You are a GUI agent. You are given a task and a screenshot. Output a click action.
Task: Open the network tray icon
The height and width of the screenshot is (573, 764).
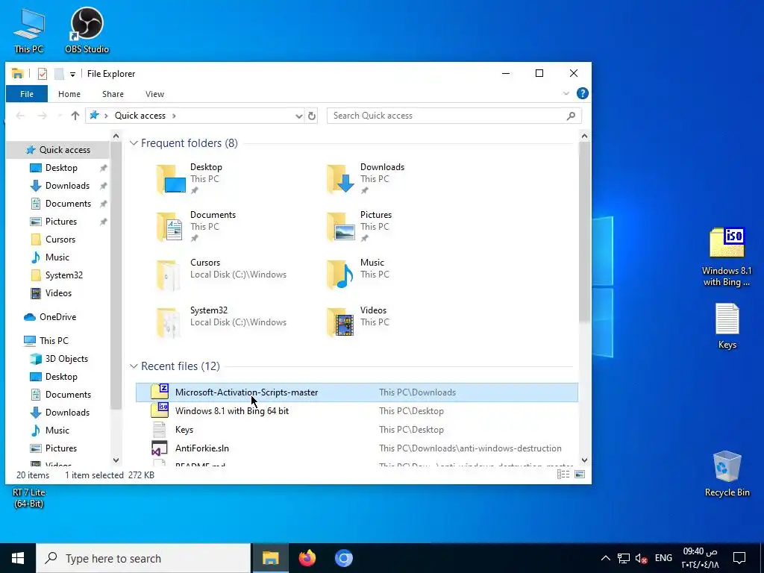[x=624, y=558]
